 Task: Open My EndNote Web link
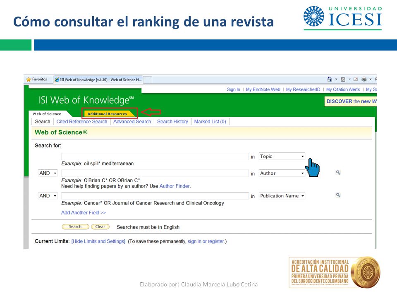tap(263, 89)
